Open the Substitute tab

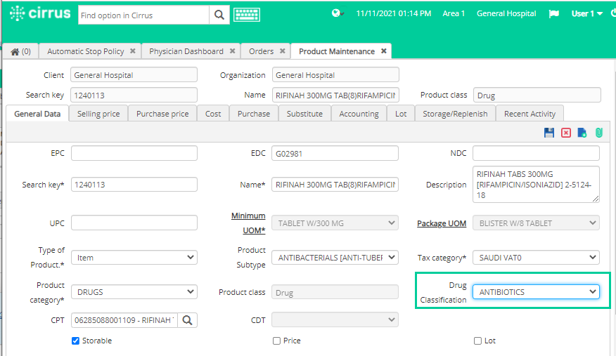(304, 114)
